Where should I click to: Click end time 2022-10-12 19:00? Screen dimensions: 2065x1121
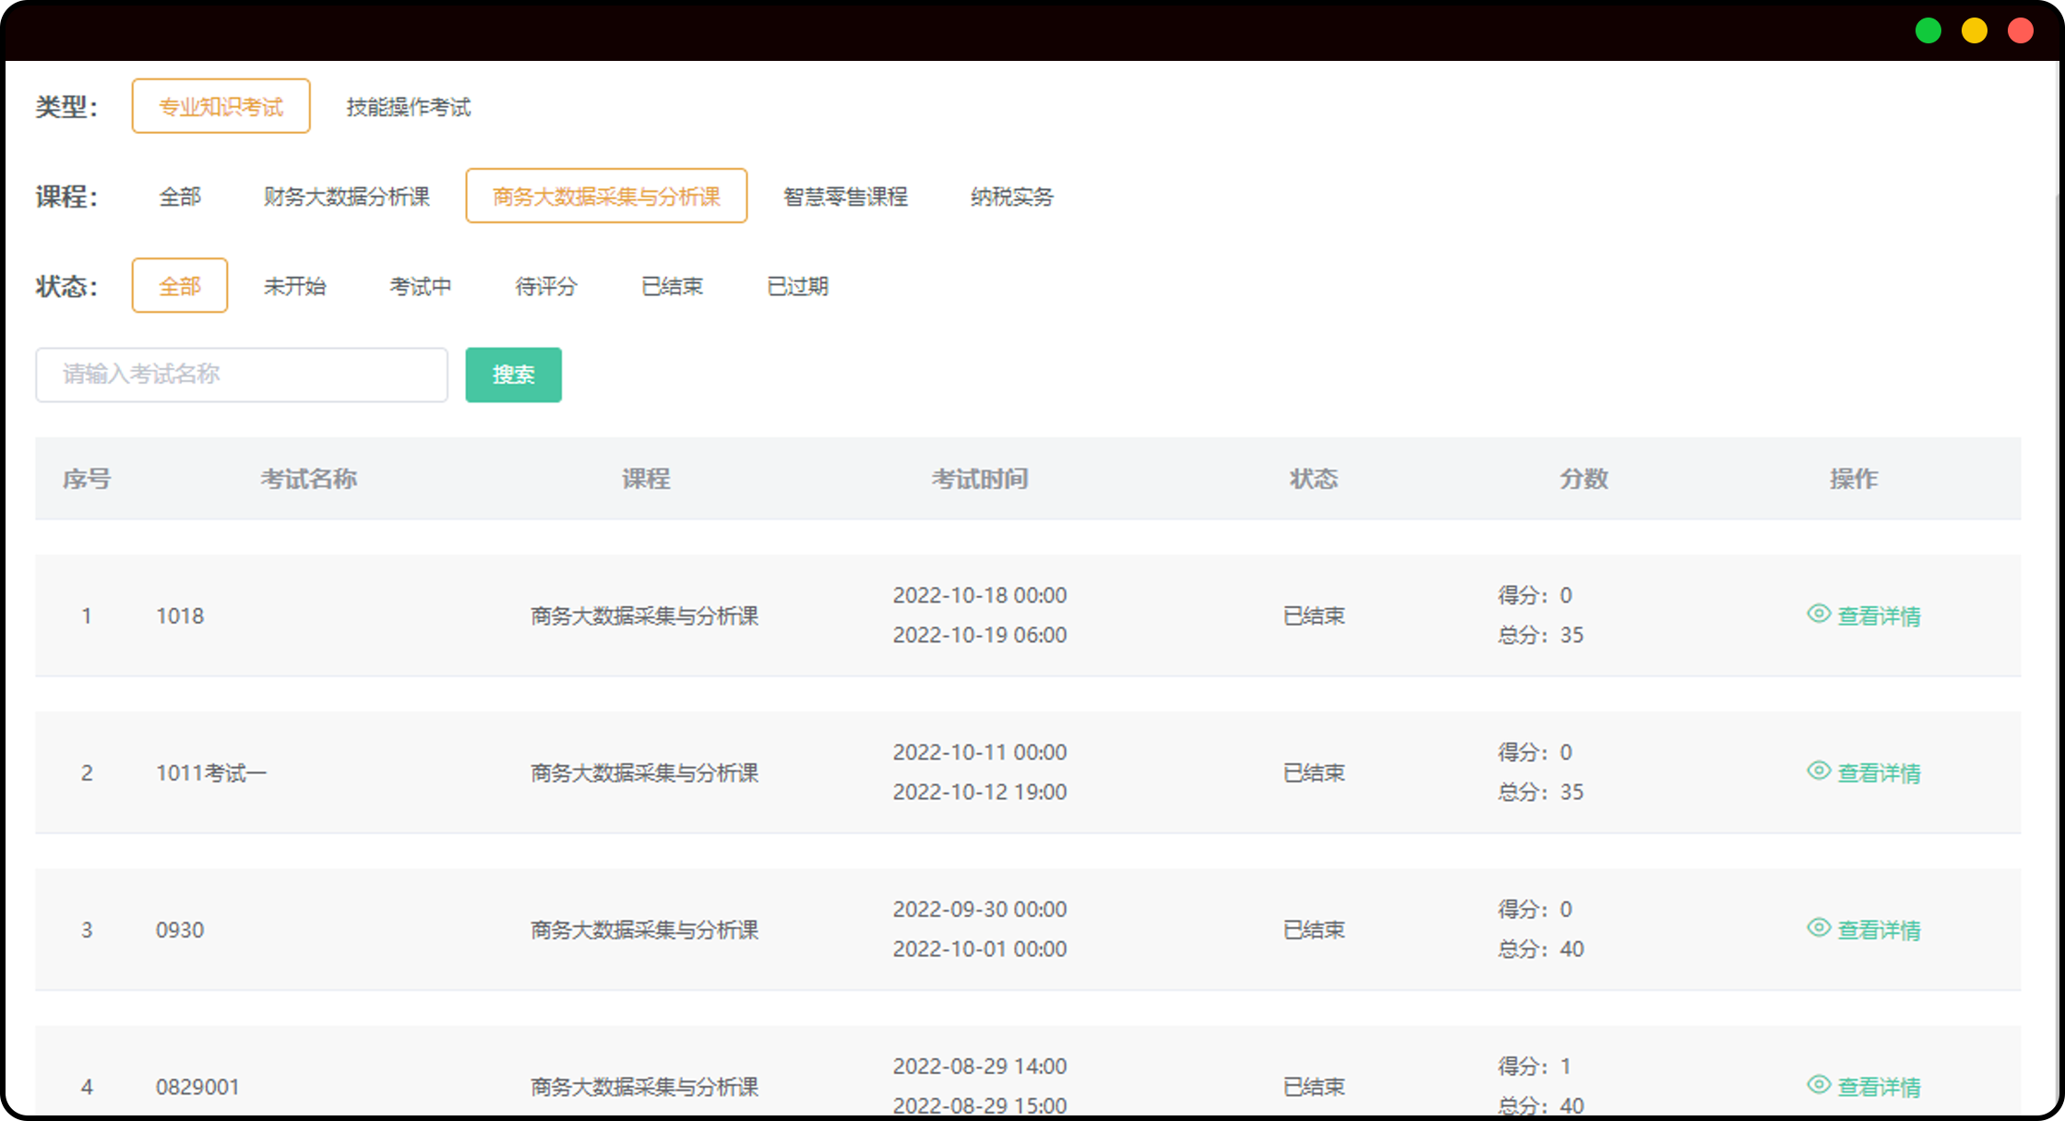click(980, 792)
